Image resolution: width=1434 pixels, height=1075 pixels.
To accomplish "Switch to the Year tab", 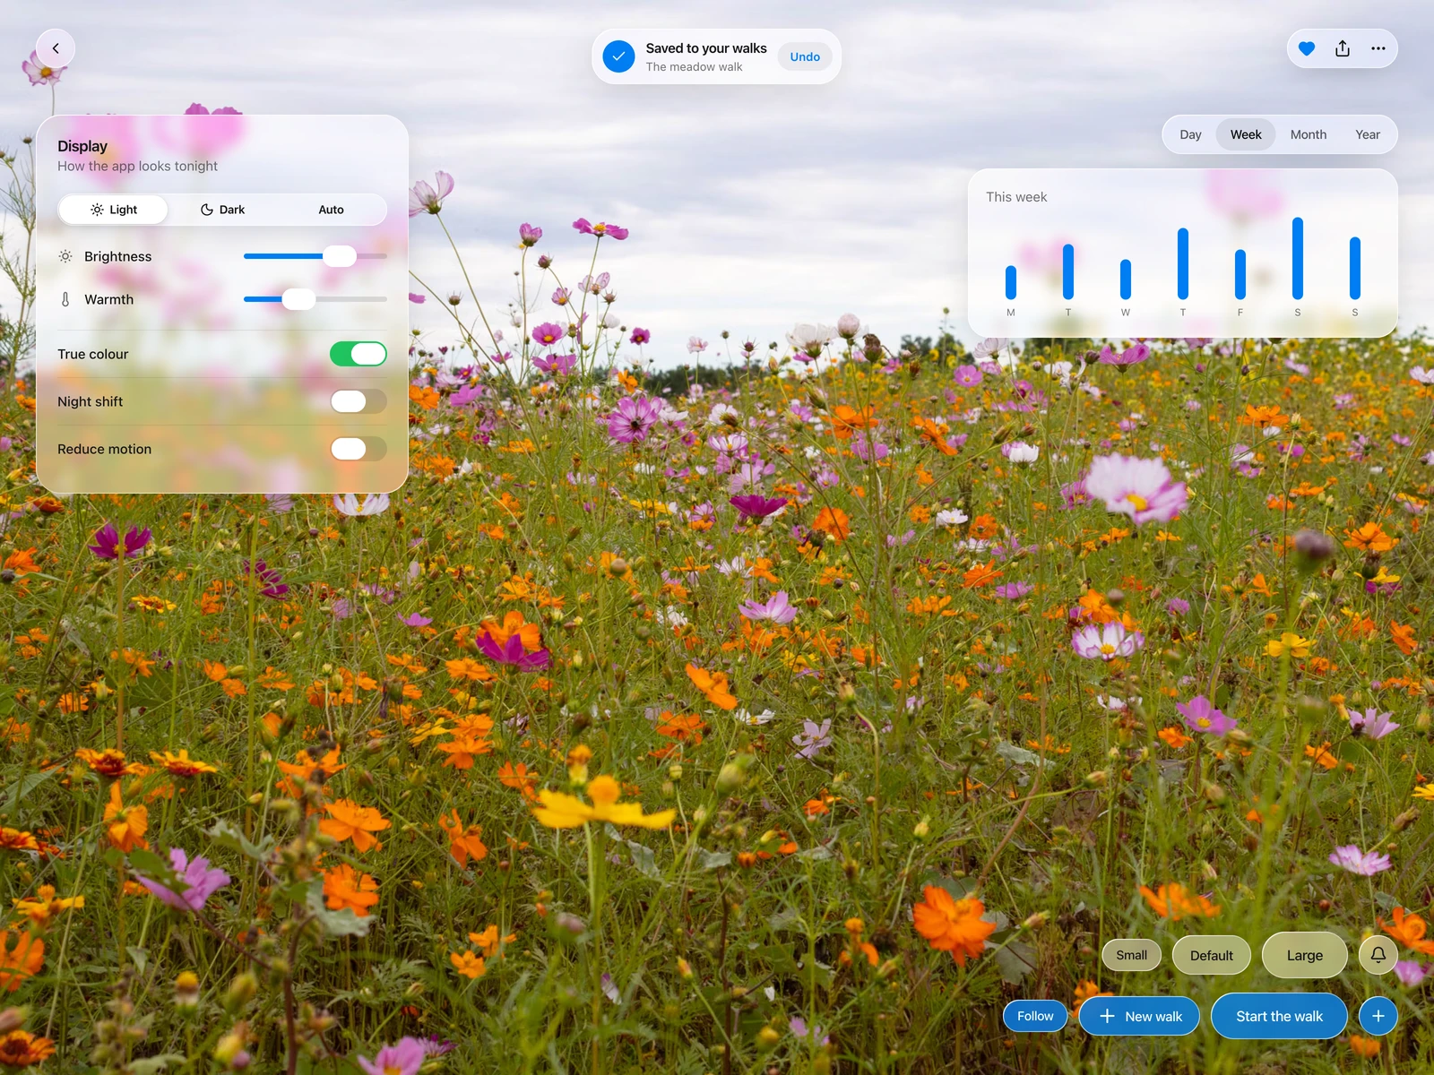I will tap(1368, 134).
